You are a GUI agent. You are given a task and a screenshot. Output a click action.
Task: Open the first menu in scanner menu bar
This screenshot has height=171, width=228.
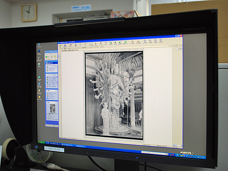pos(60,49)
